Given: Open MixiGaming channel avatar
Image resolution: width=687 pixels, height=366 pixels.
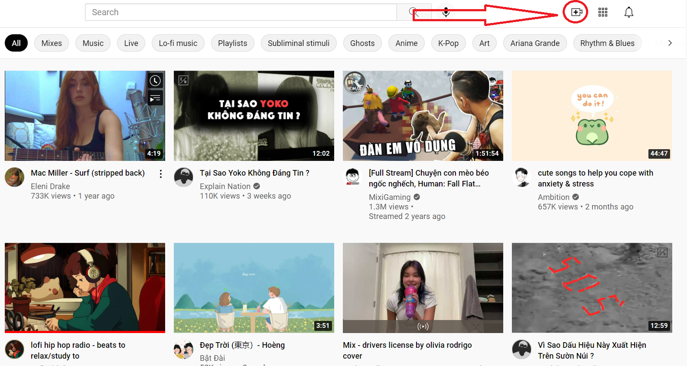Looking at the screenshot, I should 353,177.
